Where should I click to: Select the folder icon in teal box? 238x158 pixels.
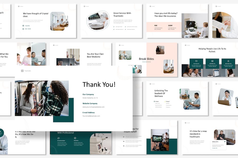tap(196, 61)
